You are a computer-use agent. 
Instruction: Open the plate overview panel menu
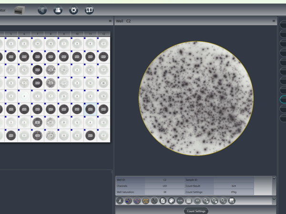(111, 21)
